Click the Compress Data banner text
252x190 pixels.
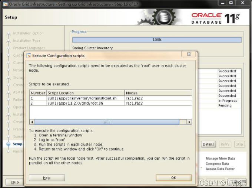pyautogui.click(x=217, y=164)
